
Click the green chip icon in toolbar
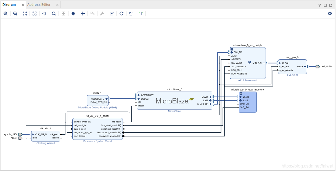coord(141,14)
